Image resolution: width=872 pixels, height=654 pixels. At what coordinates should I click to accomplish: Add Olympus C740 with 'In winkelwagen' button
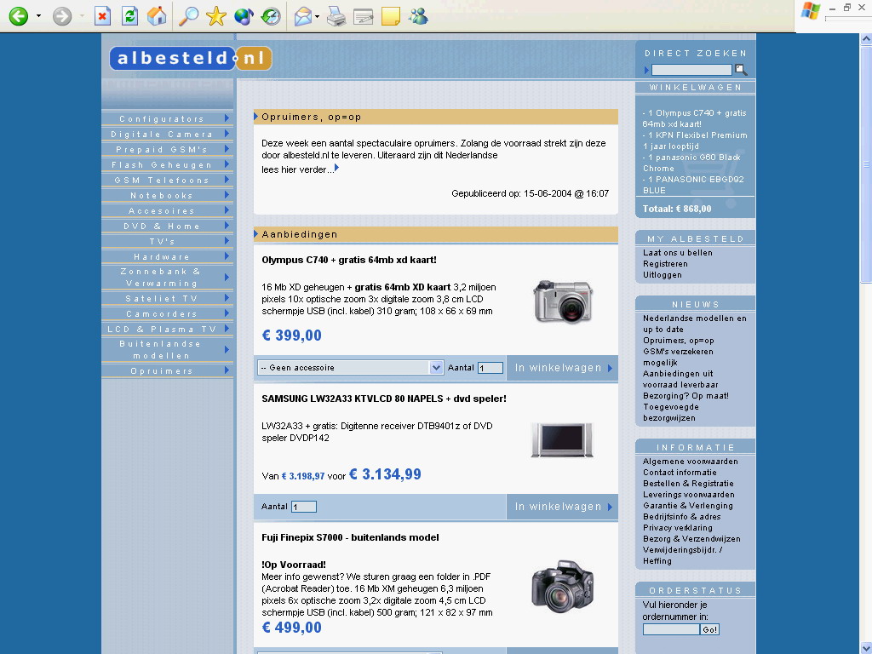tap(562, 368)
